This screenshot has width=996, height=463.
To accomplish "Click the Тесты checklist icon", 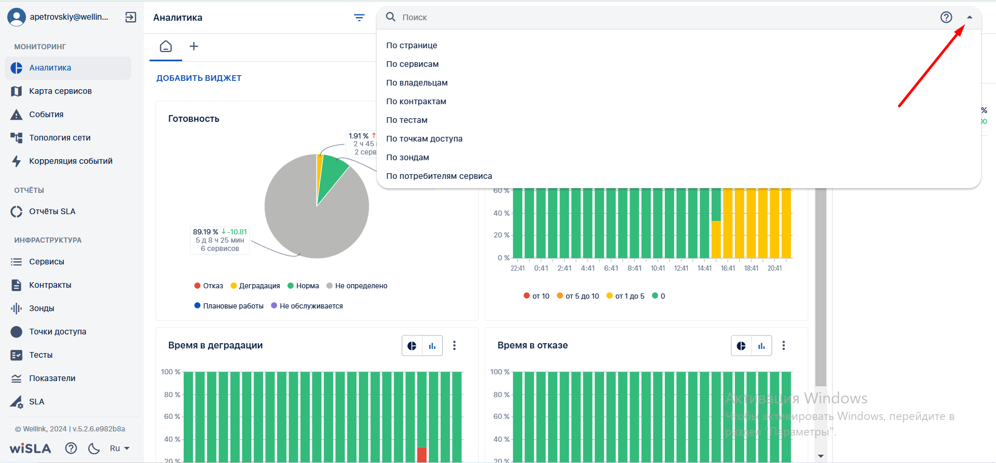I will click(x=17, y=355).
